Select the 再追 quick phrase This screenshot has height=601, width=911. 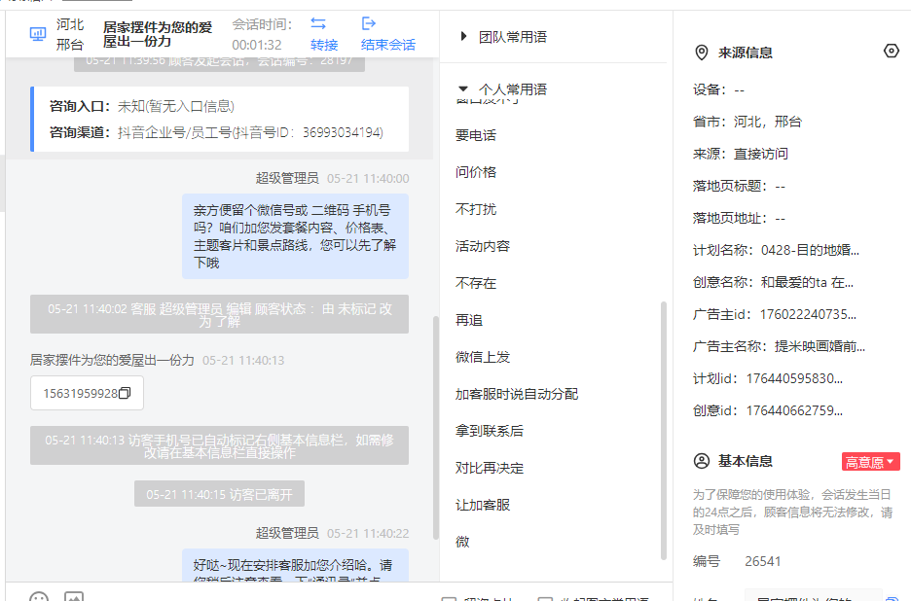pyautogui.click(x=469, y=320)
